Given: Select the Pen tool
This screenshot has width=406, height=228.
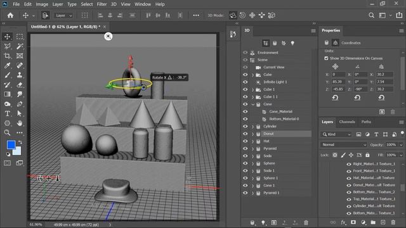Looking at the screenshot, I should tap(20, 104).
